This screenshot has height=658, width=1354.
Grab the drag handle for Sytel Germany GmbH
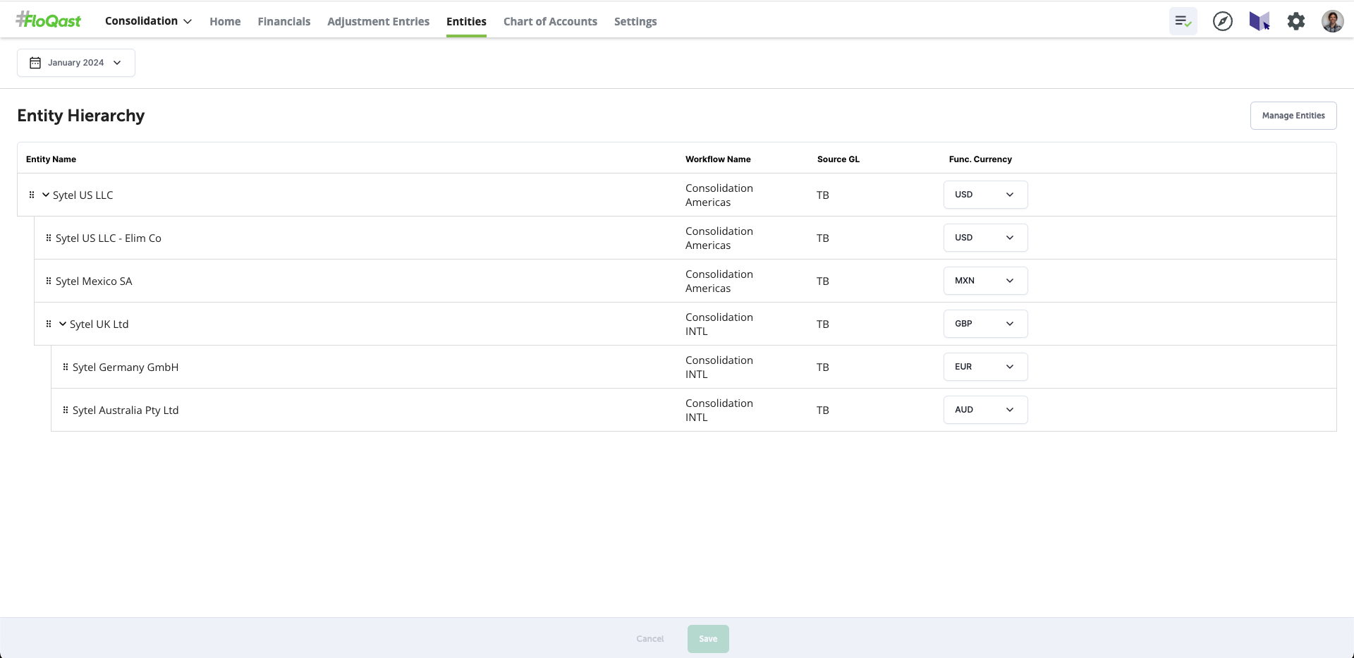pos(66,367)
